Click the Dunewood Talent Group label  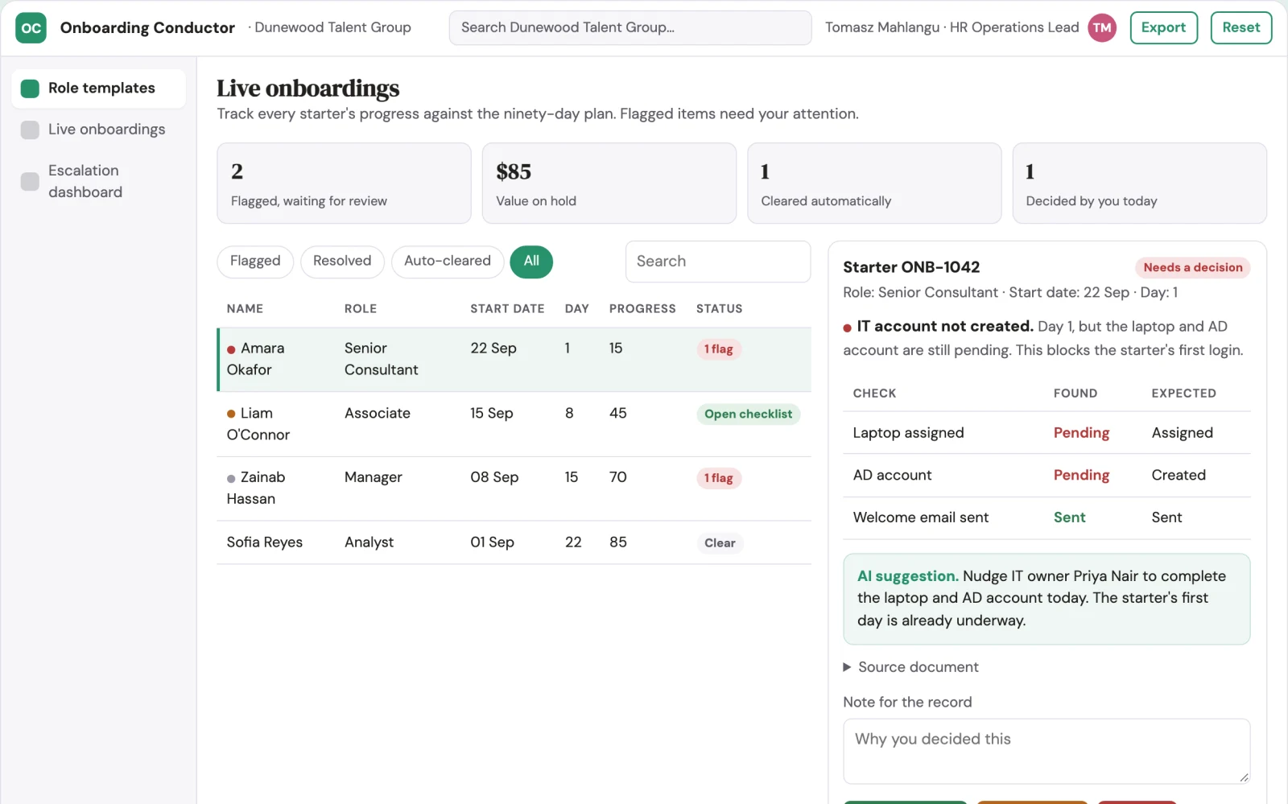pyautogui.click(x=332, y=27)
